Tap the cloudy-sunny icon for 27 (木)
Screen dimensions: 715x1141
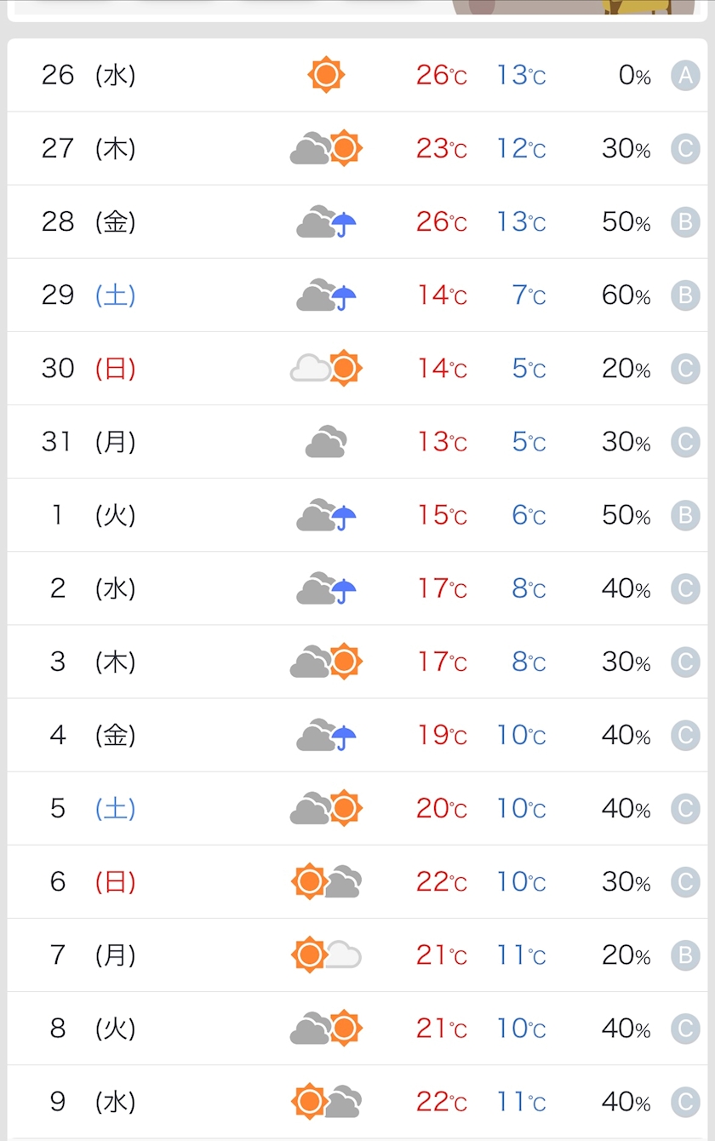click(326, 148)
